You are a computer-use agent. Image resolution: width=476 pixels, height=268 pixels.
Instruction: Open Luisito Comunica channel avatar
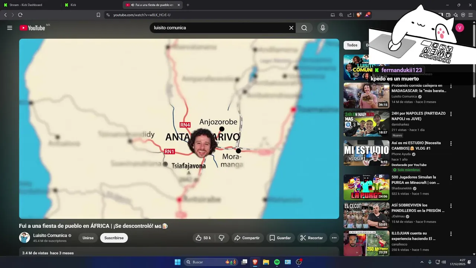pos(25,237)
